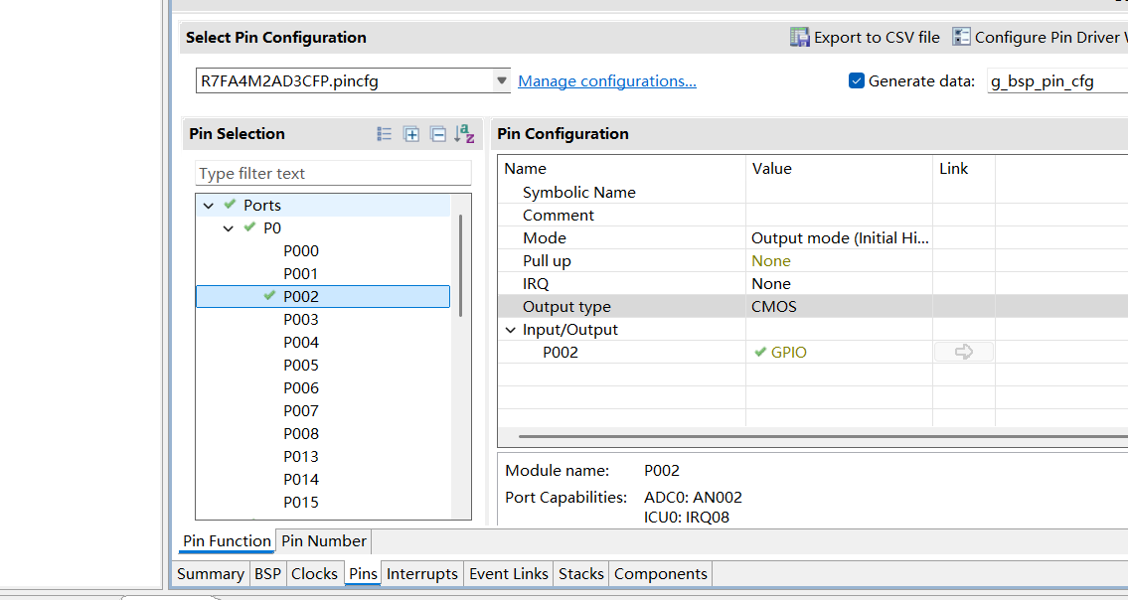Open the Summary tab
Image resolution: width=1128 pixels, height=600 pixels.
tap(211, 574)
